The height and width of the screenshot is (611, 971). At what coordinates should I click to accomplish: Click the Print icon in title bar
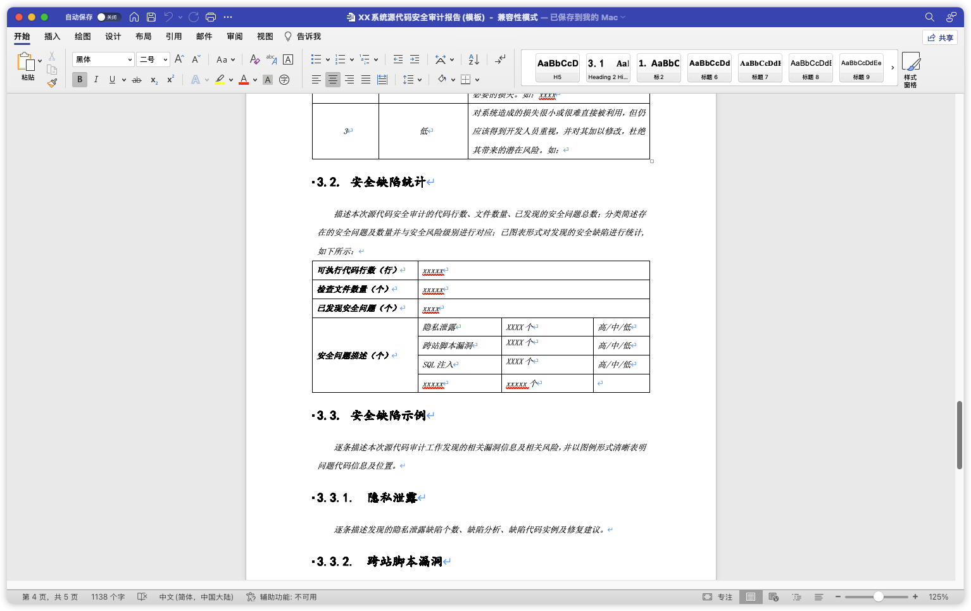tap(211, 17)
